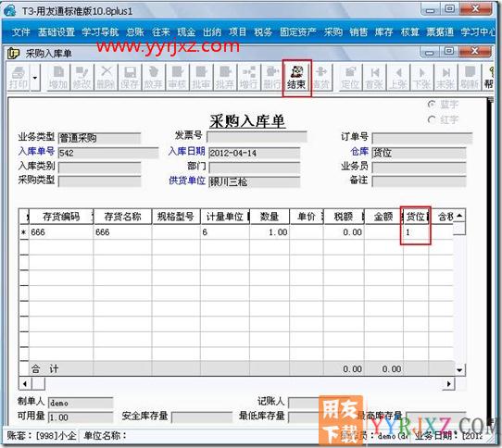502x448 pixels.
Task: Click the 备注 input field
Action: 419,181
